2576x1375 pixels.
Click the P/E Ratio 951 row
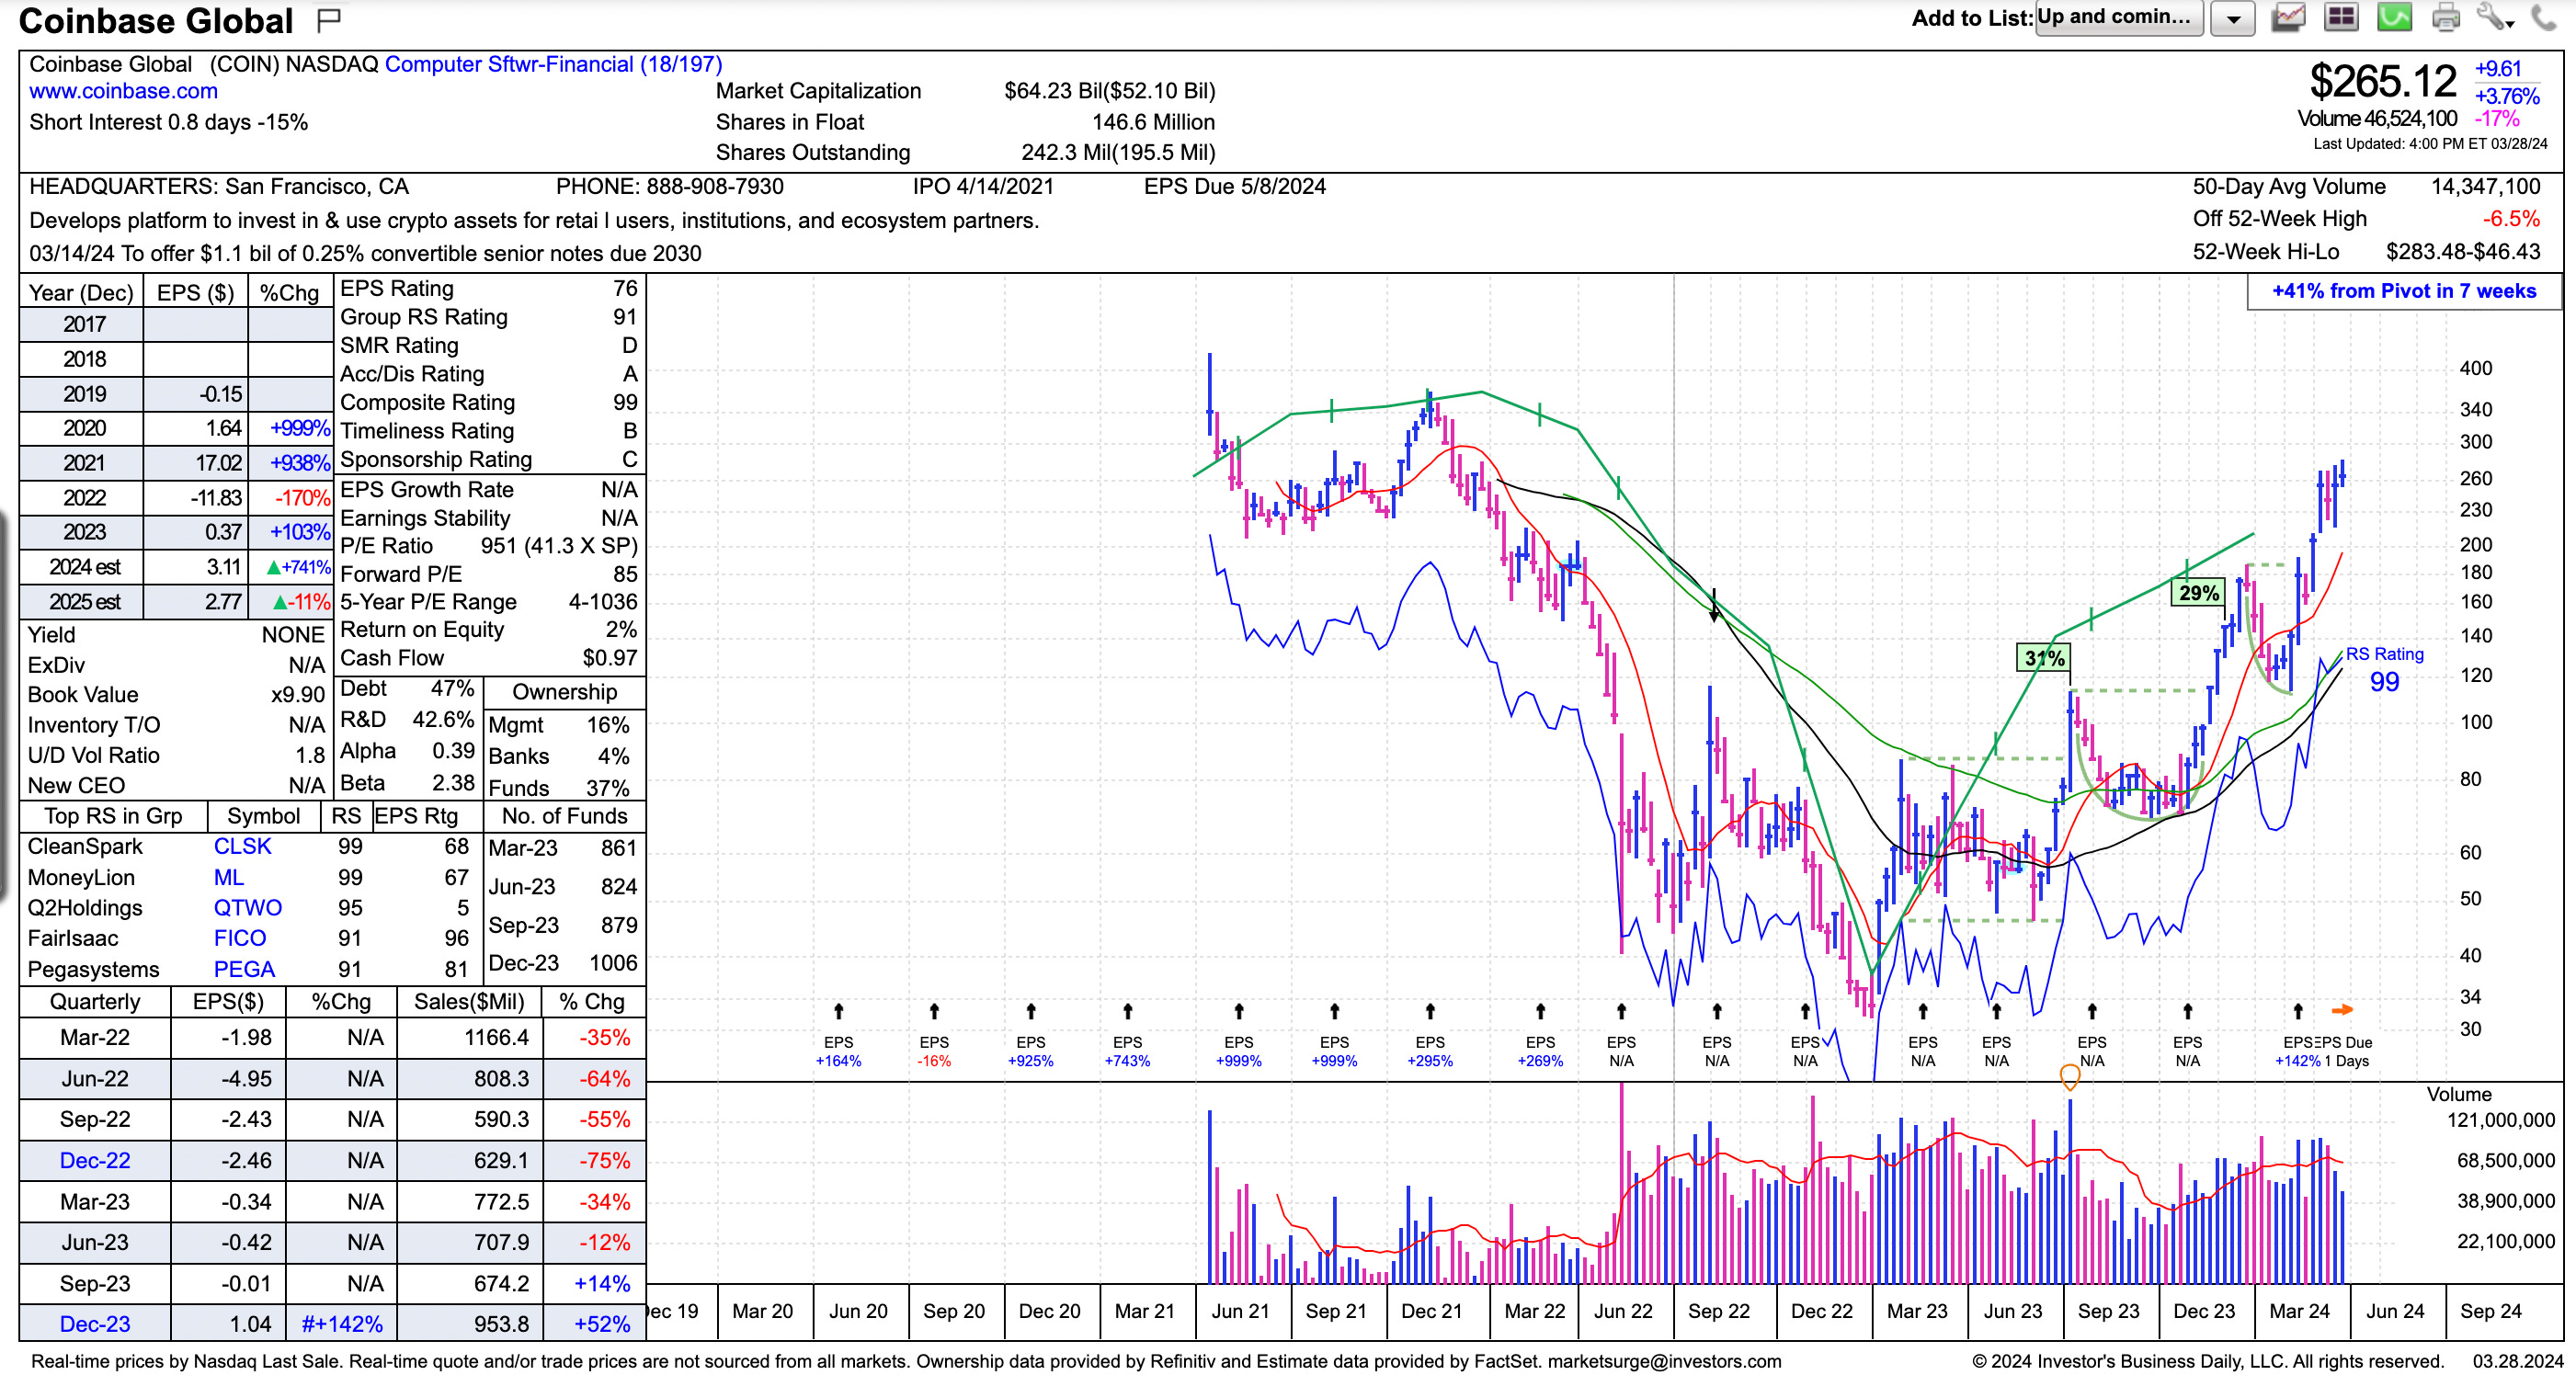click(489, 545)
